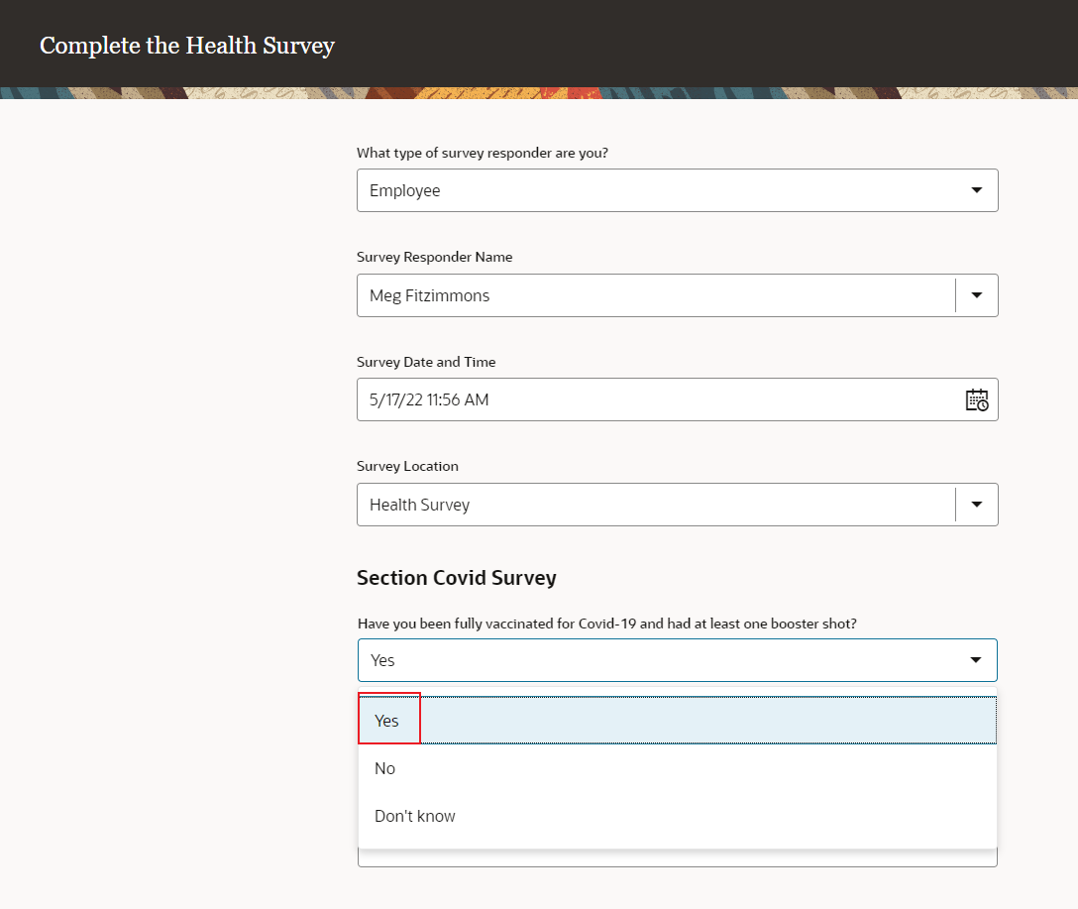Click the Survey Location dropdown arrow

(977, 504)
